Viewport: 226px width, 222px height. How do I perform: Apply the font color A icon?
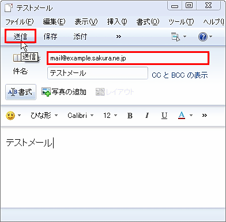pyautogui.click(x=182, y=116)
